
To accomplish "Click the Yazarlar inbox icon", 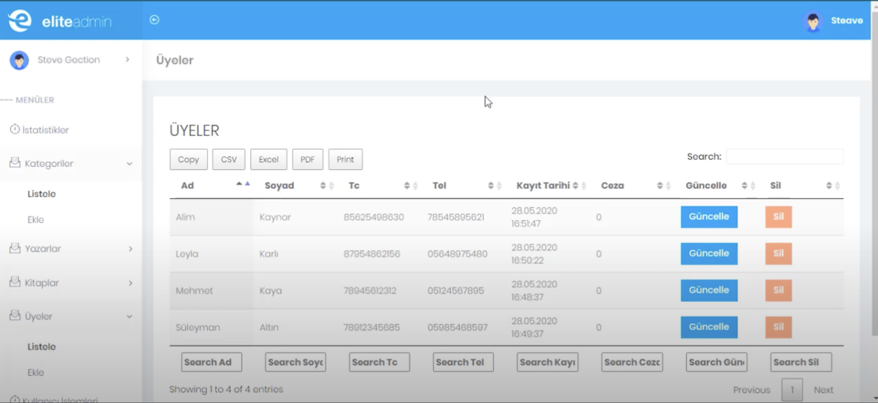I will 15,248.
